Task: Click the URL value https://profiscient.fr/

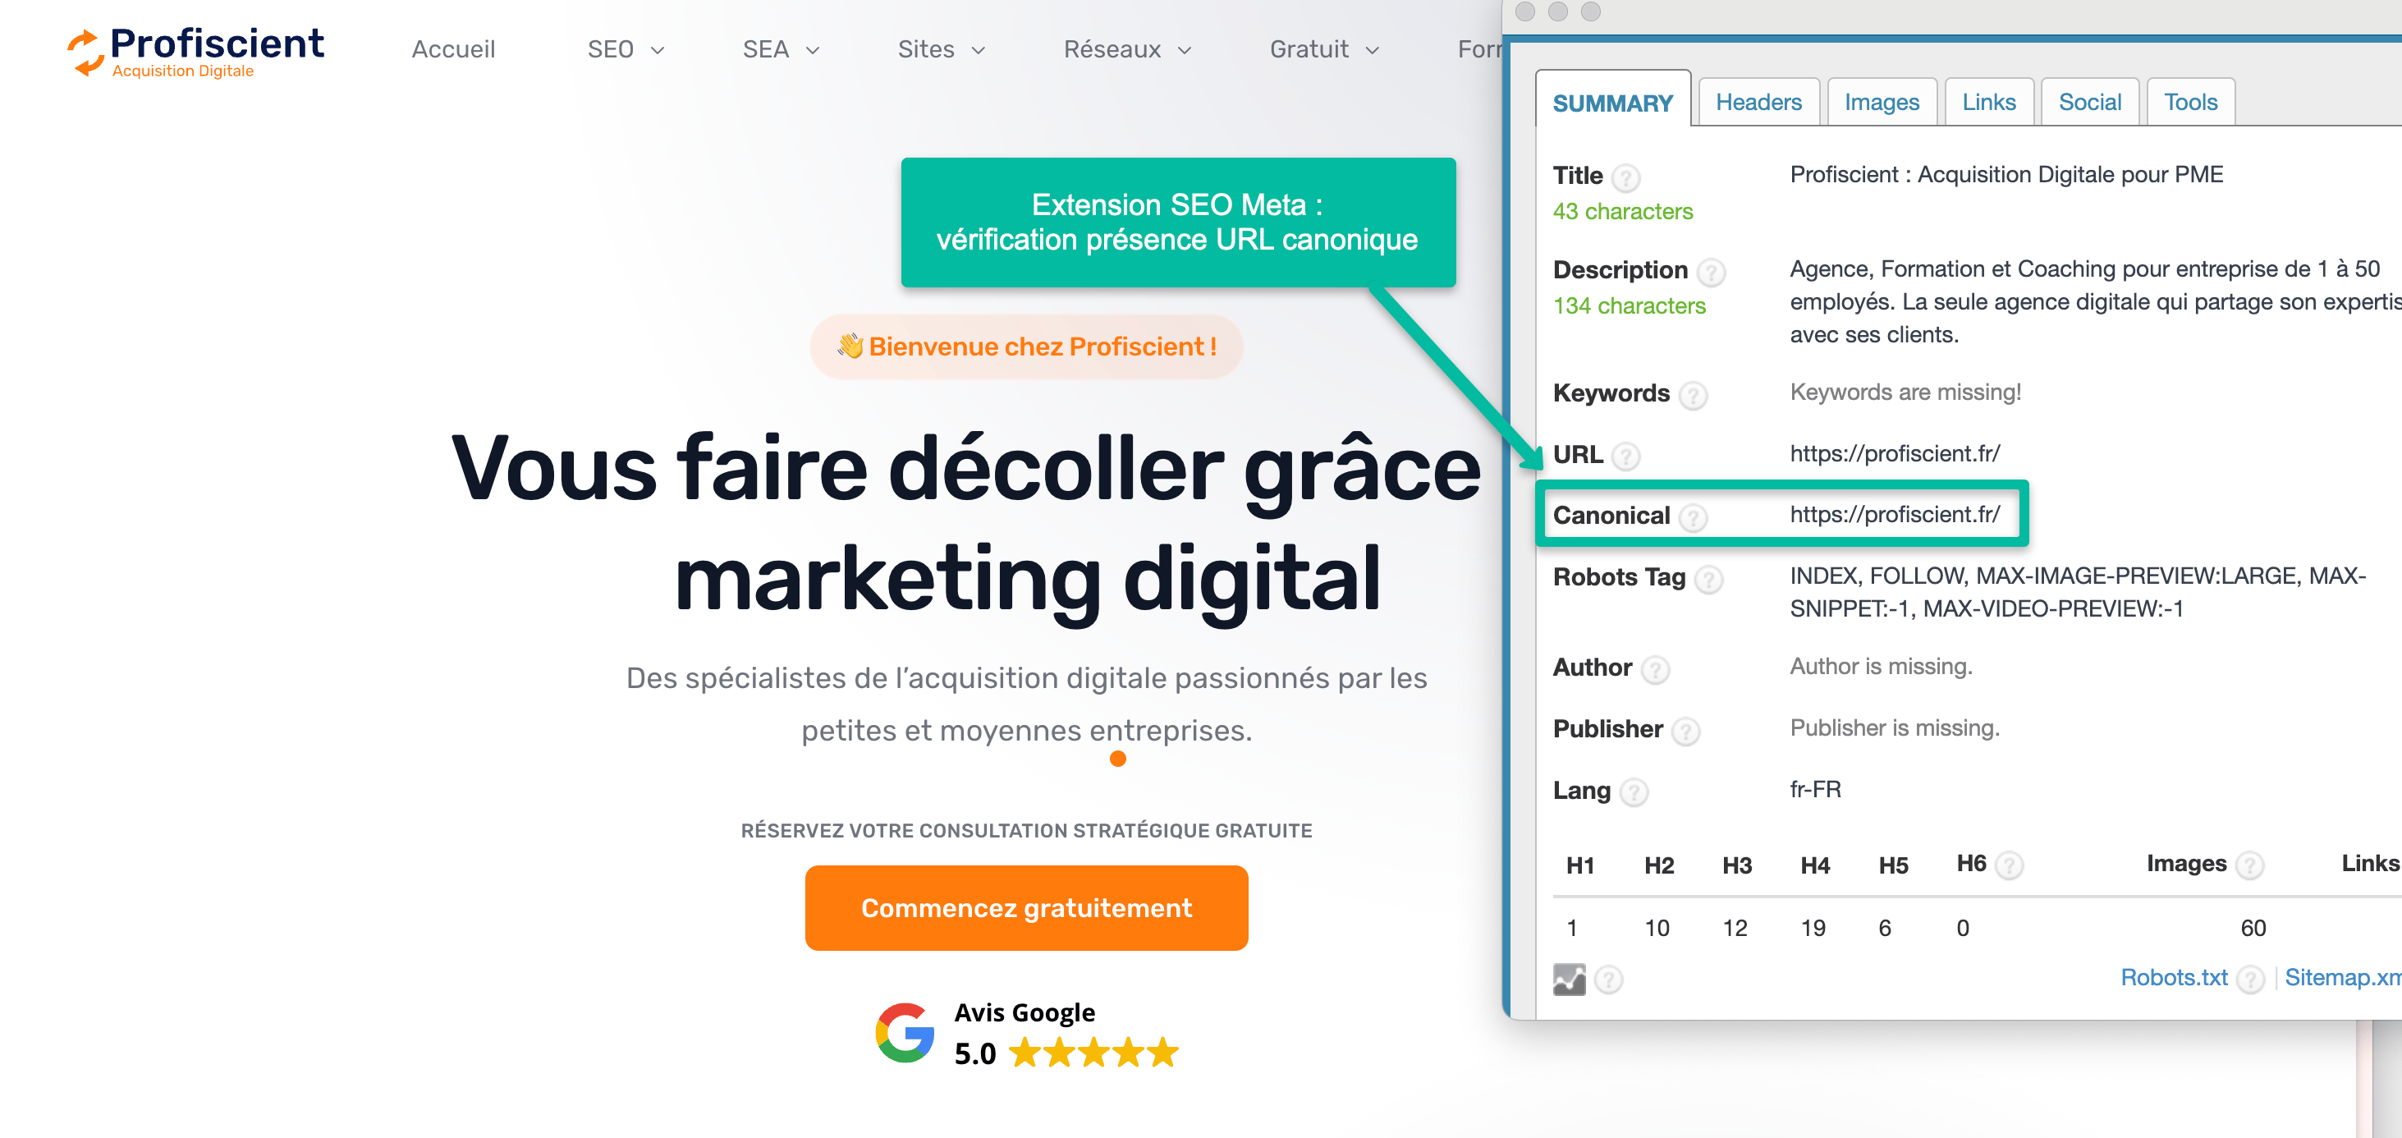Action: (x=1895, y=454)
